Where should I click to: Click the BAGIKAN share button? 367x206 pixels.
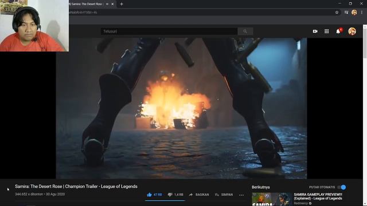point(199,195)
